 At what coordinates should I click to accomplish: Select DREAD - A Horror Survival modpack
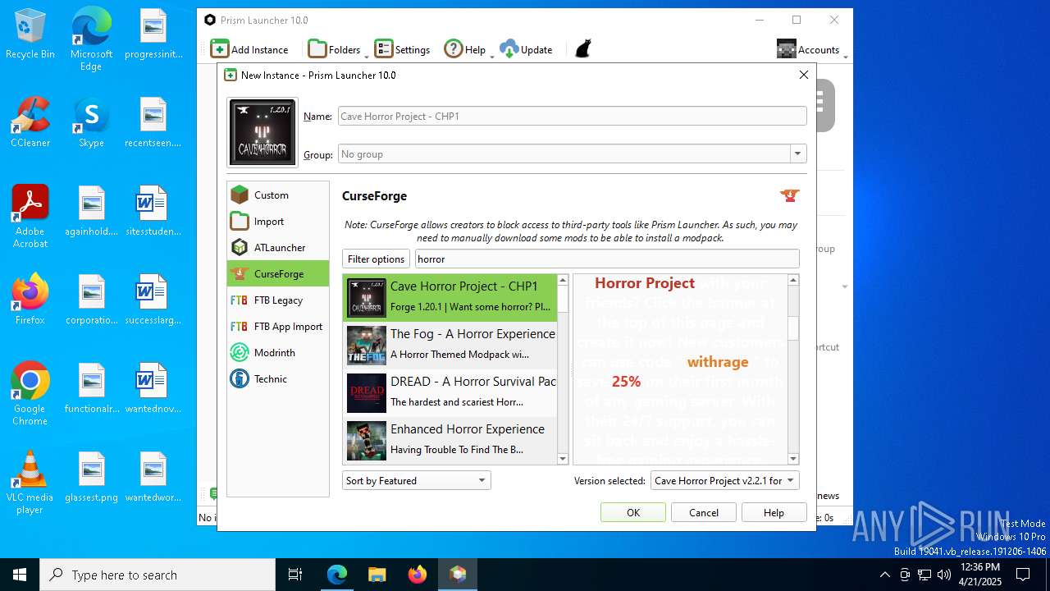tap(450, 392)
